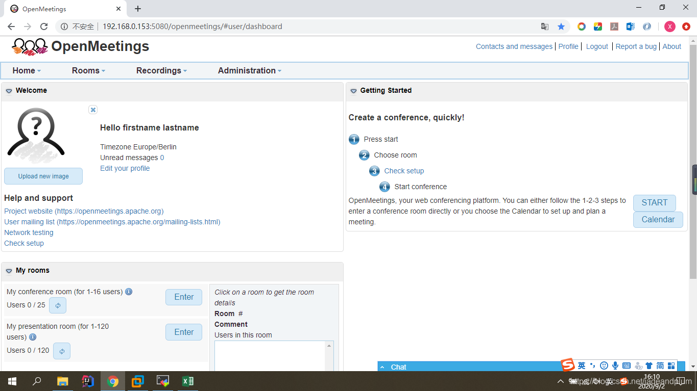Screen dimensions: 697x391
Task: Open a new browser tab
Action: pyautogui.click(x=138, y=9)
